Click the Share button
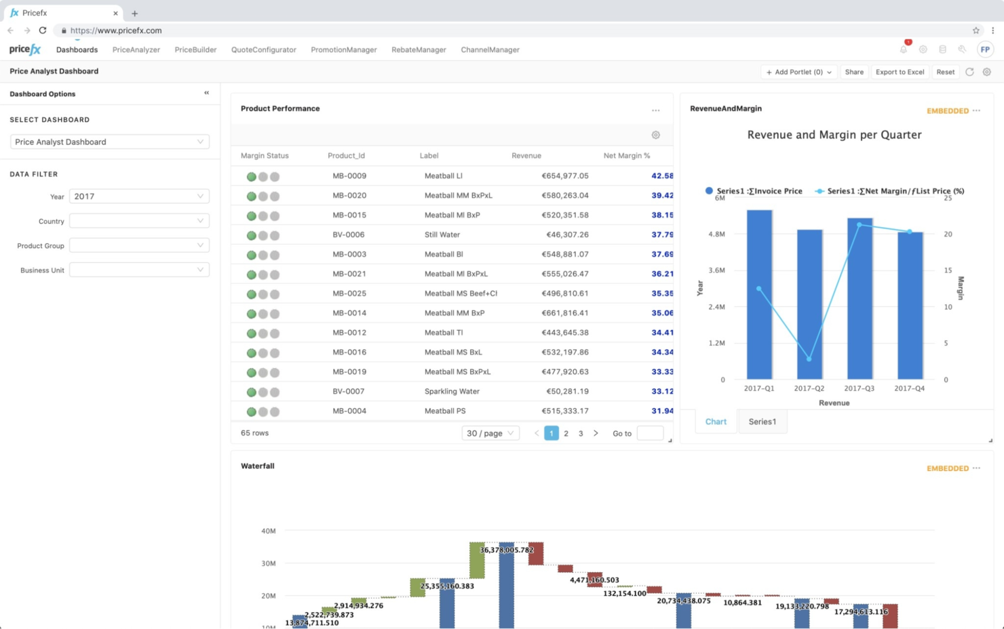The width and height of the screenshot is (1004, 629). coord(854,72)
